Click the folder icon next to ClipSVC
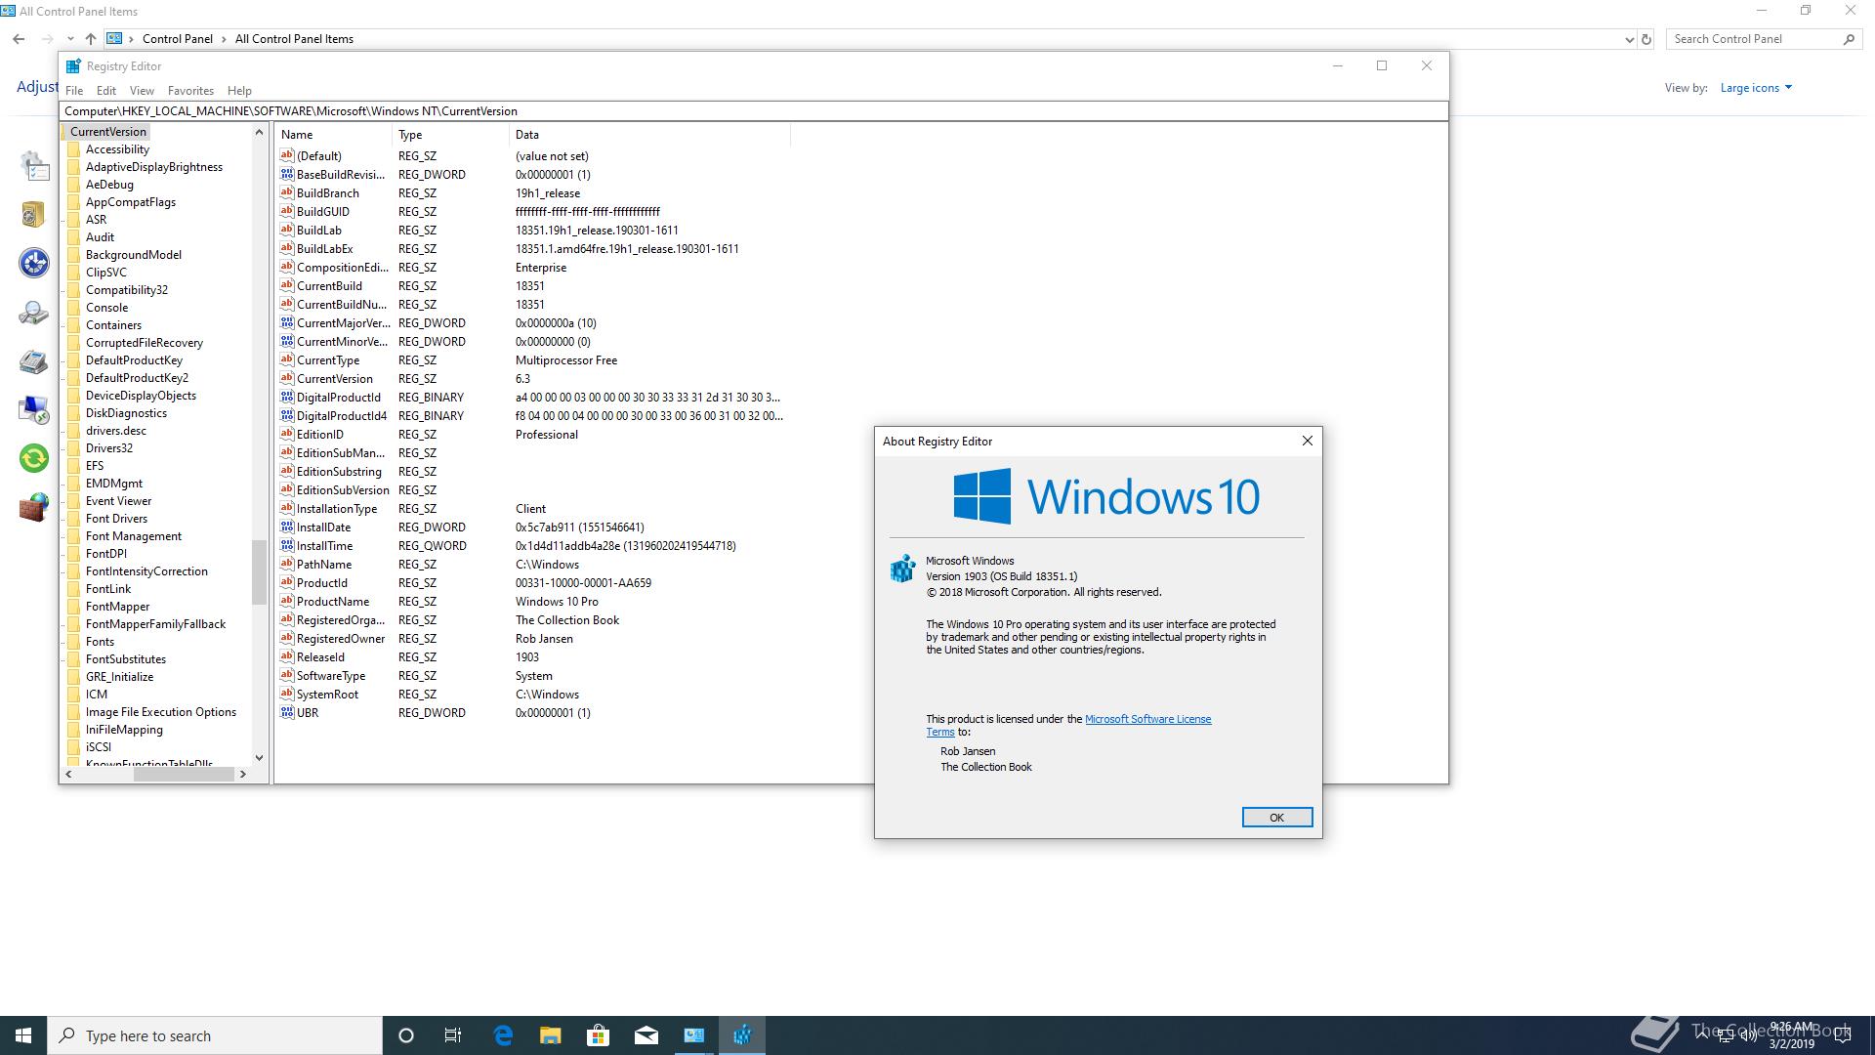The width and height of the screenshot is (1875, 1055). (x=73, y=273)
